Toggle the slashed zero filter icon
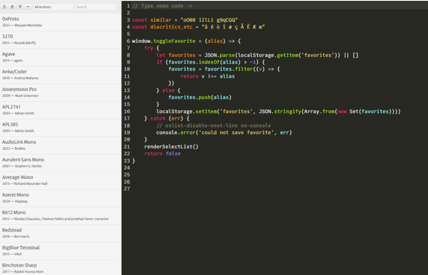 coord(13,7)
